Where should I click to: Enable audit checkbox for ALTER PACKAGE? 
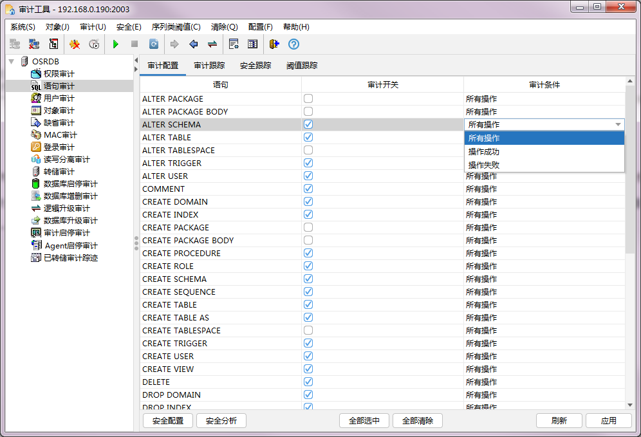coord(308,99)
